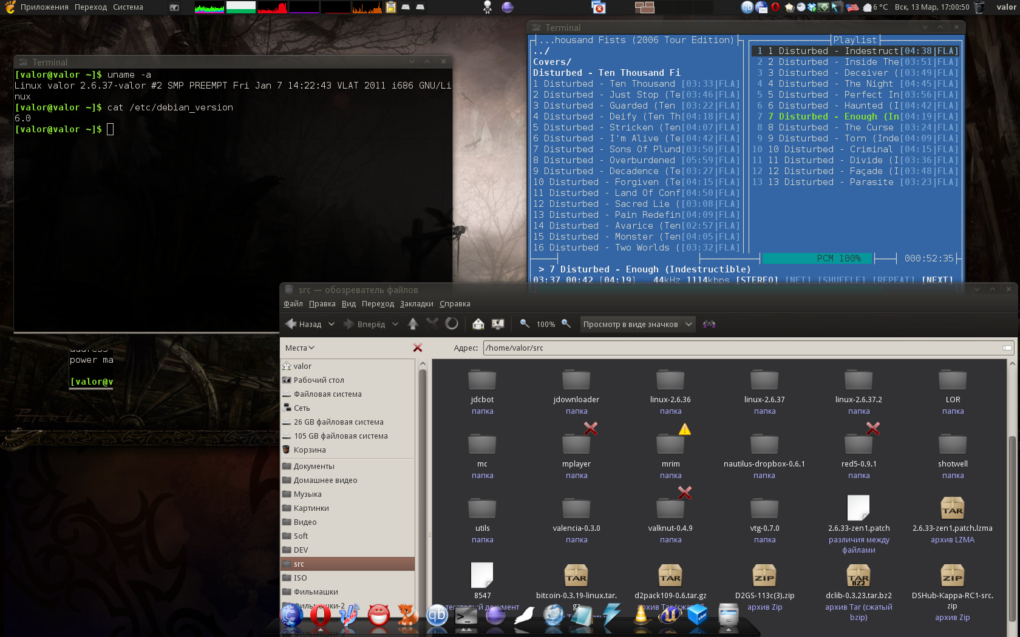Reload the current folder view
This screenshot has height=637, width=1020.
pyautogui.click(x=452, y=324)
